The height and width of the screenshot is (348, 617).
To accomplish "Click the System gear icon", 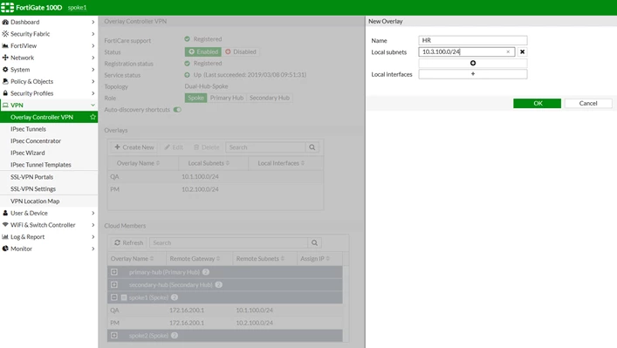I will pyautogui.click(x=5, y=70).
